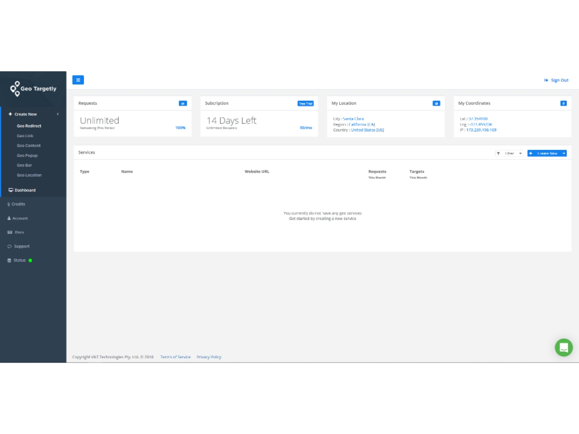Click the green status indicator dot

[x=30, y=260]
